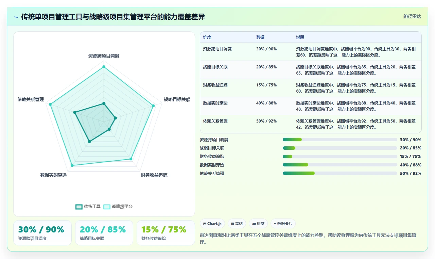Click the radar summary paragraph
The width and height of the screenshot is (435, 259).
tap(308, 239)
